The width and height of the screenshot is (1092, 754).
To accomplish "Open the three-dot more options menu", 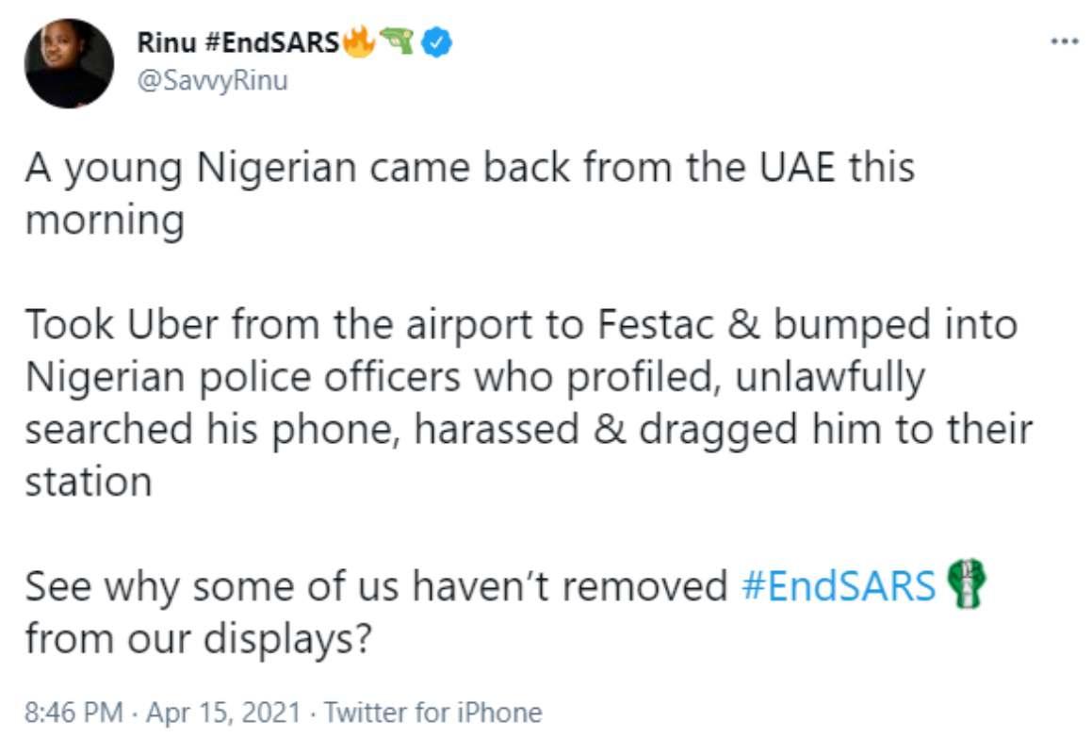I will [x=1065, y=41].
